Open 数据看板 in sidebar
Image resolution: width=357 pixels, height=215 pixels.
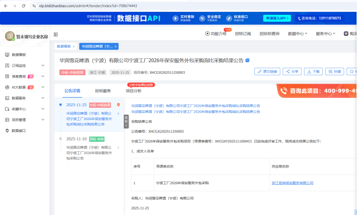19,55
